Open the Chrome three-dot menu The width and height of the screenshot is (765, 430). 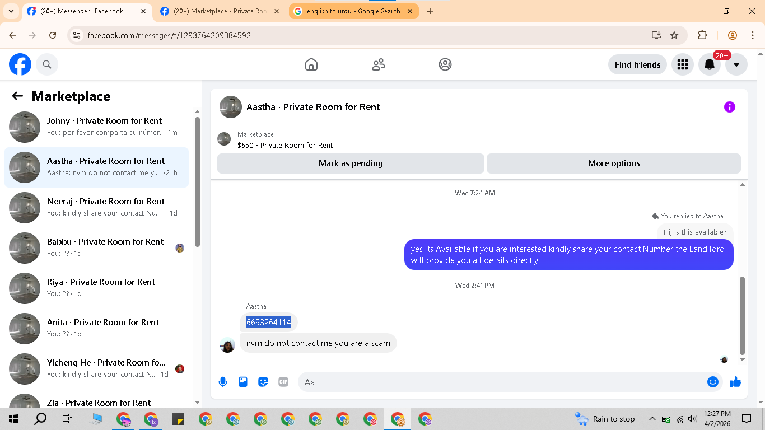pos(753,35)
